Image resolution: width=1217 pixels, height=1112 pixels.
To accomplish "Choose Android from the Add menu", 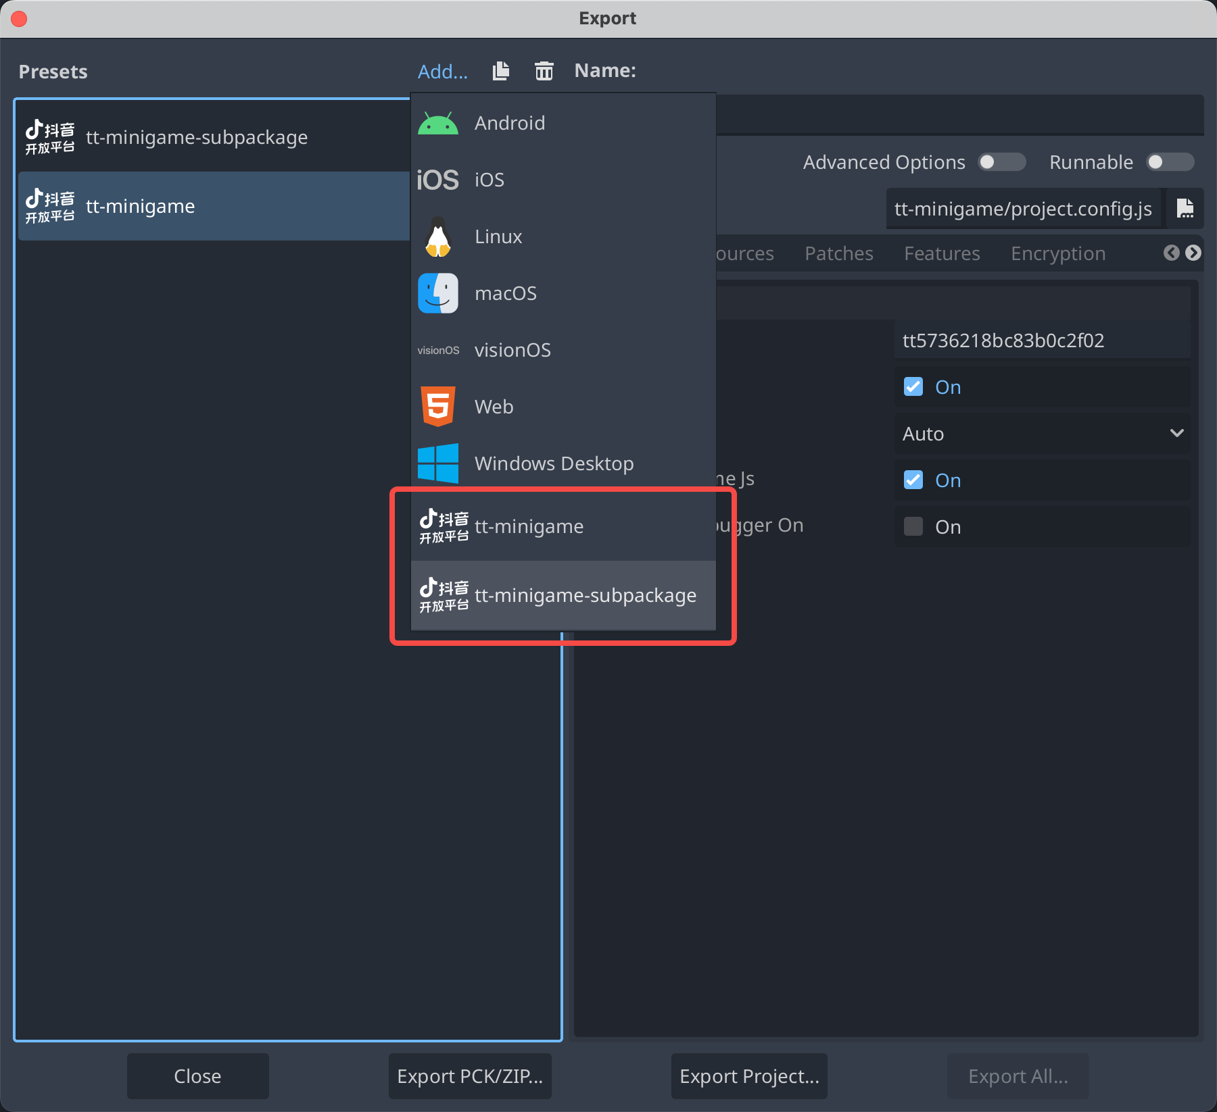I will coord(508,123).
